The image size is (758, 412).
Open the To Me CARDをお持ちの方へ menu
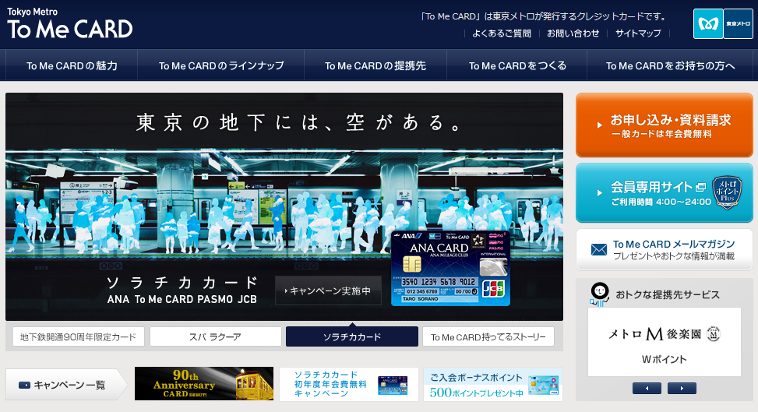670,65
